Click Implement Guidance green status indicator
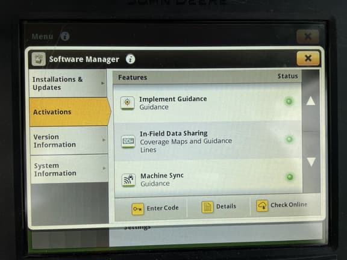 coord(289,101)
